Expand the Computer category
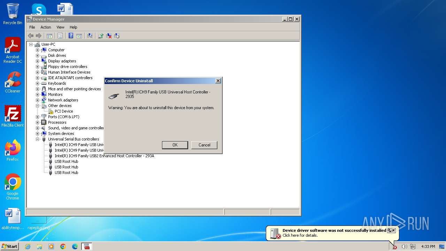446x251 pixels. 37,50
